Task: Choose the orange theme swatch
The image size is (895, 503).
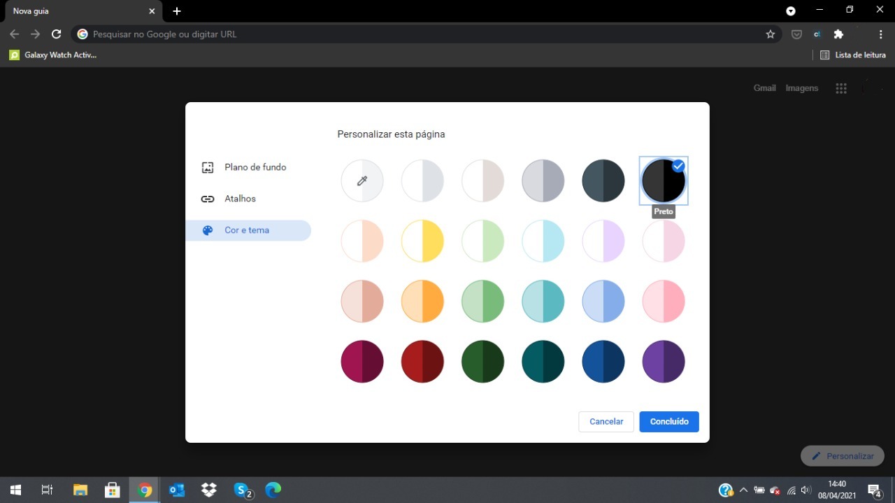Action: pos(422,301)
